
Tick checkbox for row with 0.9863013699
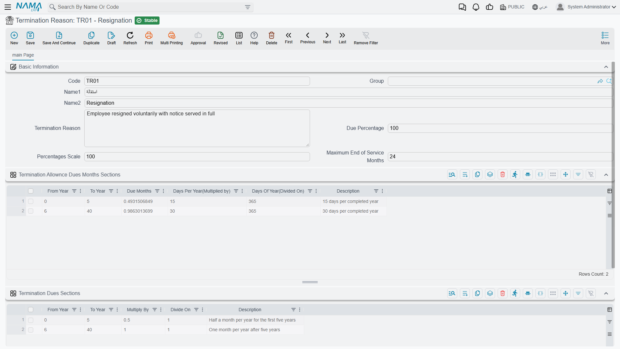[31, 211]
